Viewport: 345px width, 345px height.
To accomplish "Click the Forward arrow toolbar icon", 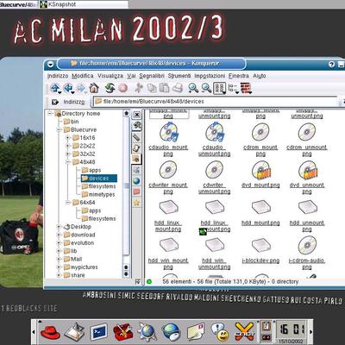I will 82,88.
